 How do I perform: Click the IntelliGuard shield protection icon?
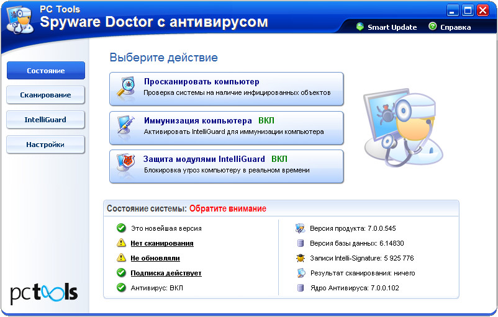[x=126, y=165]
